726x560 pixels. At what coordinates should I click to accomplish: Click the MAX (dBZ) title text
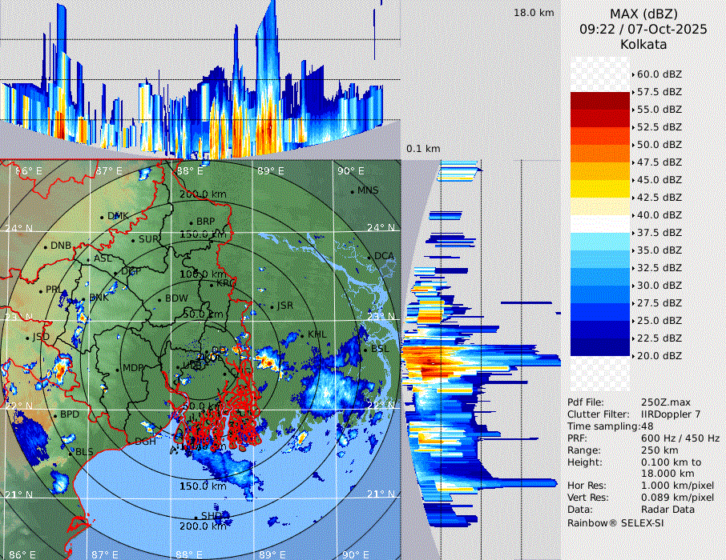[x=643, y=14]
